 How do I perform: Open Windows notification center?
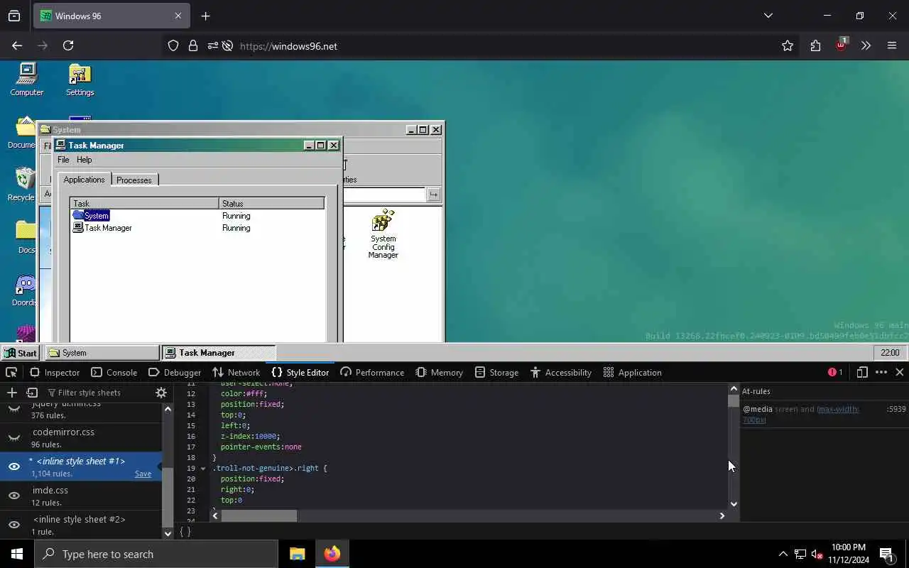coord(886,554)
